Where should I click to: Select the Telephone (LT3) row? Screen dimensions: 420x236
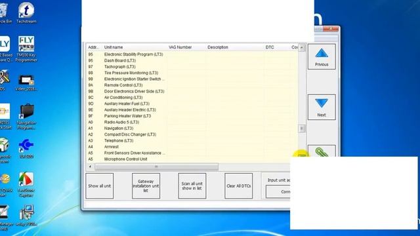pyautogui.click(x=192, y=140)
